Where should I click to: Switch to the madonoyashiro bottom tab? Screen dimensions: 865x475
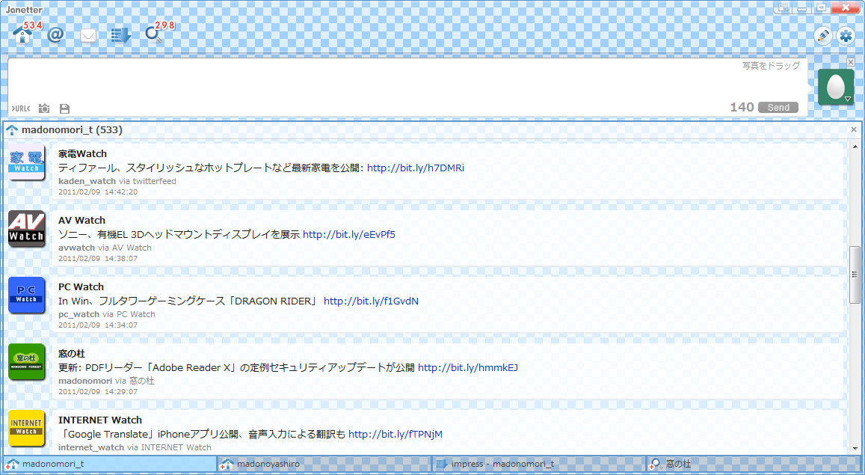(x=324, y=464)
